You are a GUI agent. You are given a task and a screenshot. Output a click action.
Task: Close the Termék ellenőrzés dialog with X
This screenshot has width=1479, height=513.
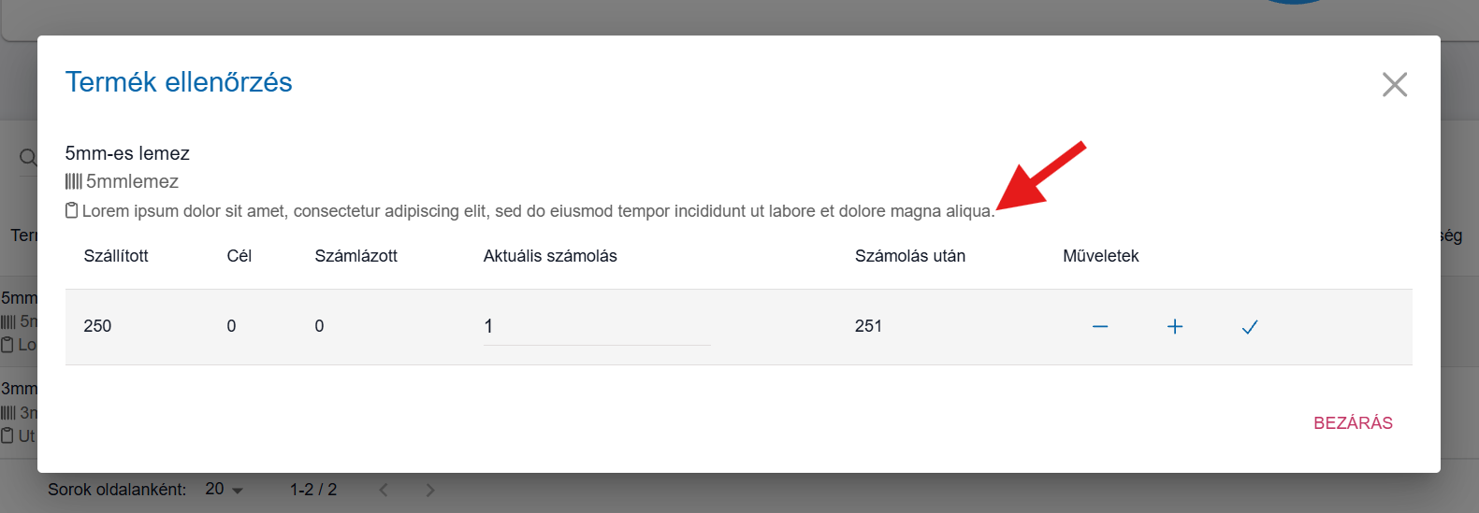click(1395, 84)
